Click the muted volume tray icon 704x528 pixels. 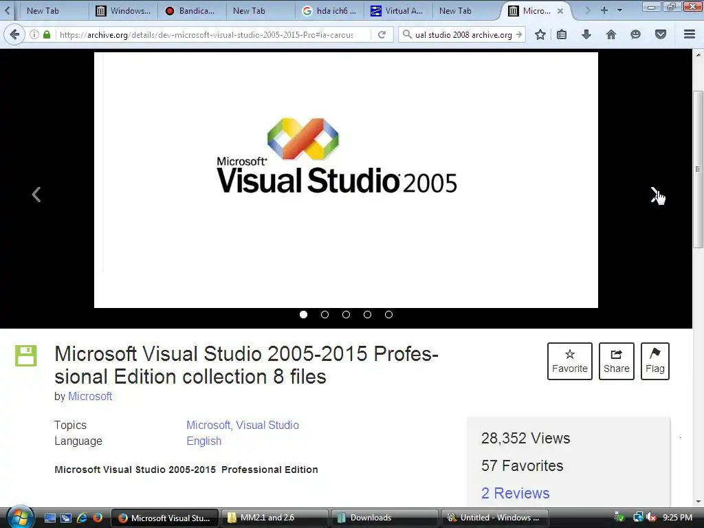(652, 518)
